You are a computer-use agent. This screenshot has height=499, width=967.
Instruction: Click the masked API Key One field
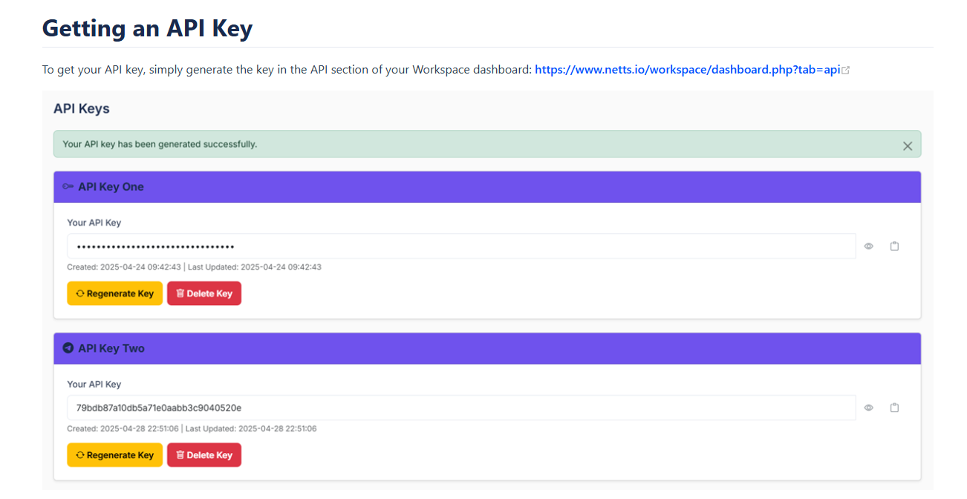click(x=460, y=247)
